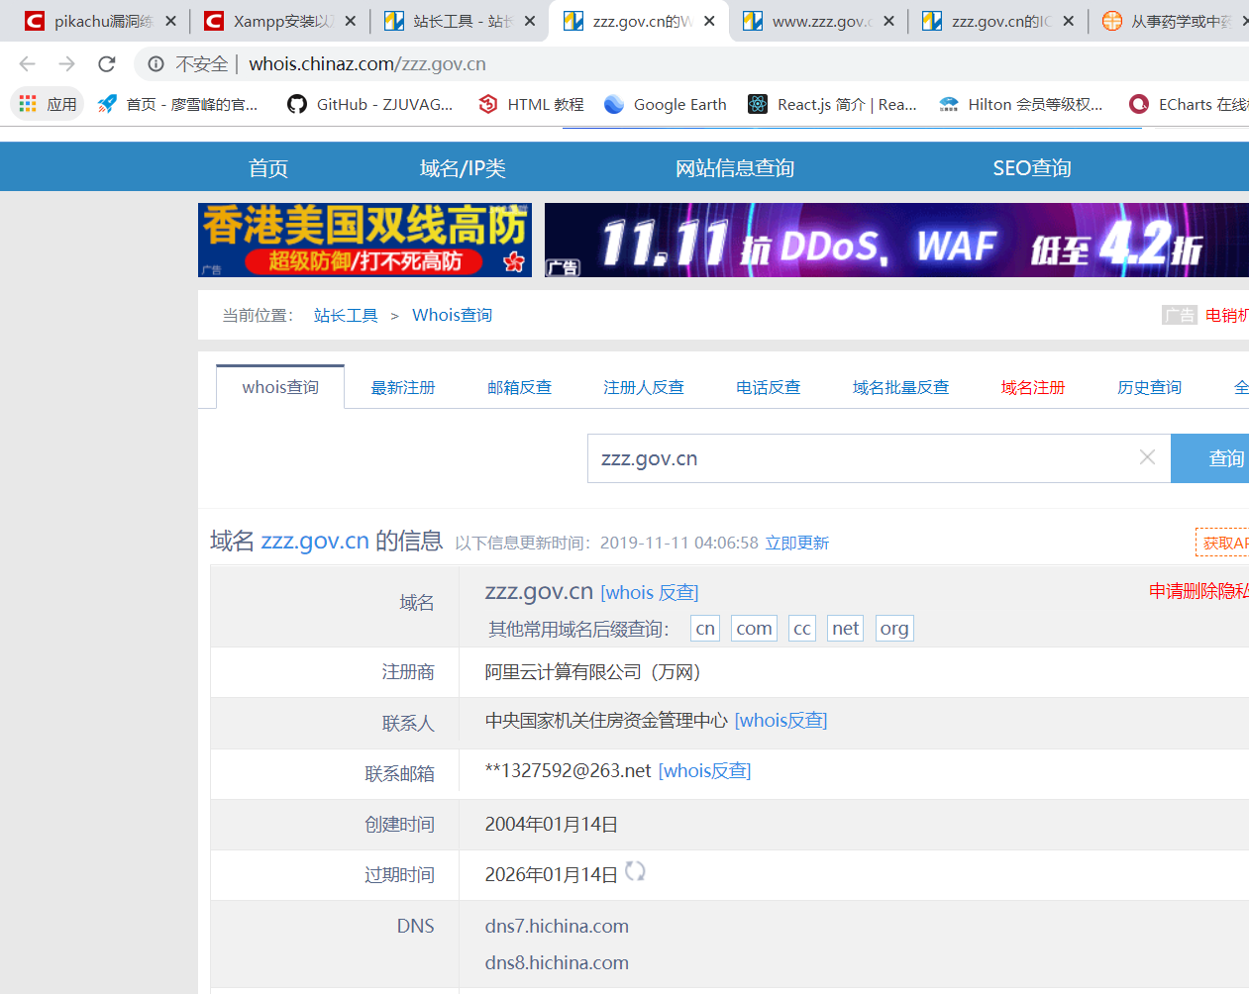Viewport: 1249px width, 994px height.
Task: Open 网站信息查询 navigation menu
Action: tap(735, 167)
